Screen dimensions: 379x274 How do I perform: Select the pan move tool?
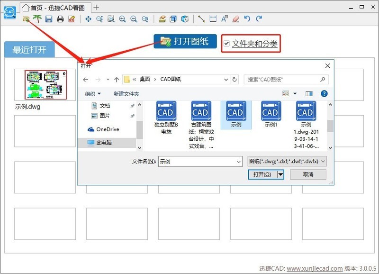click(x=88, y=19)
